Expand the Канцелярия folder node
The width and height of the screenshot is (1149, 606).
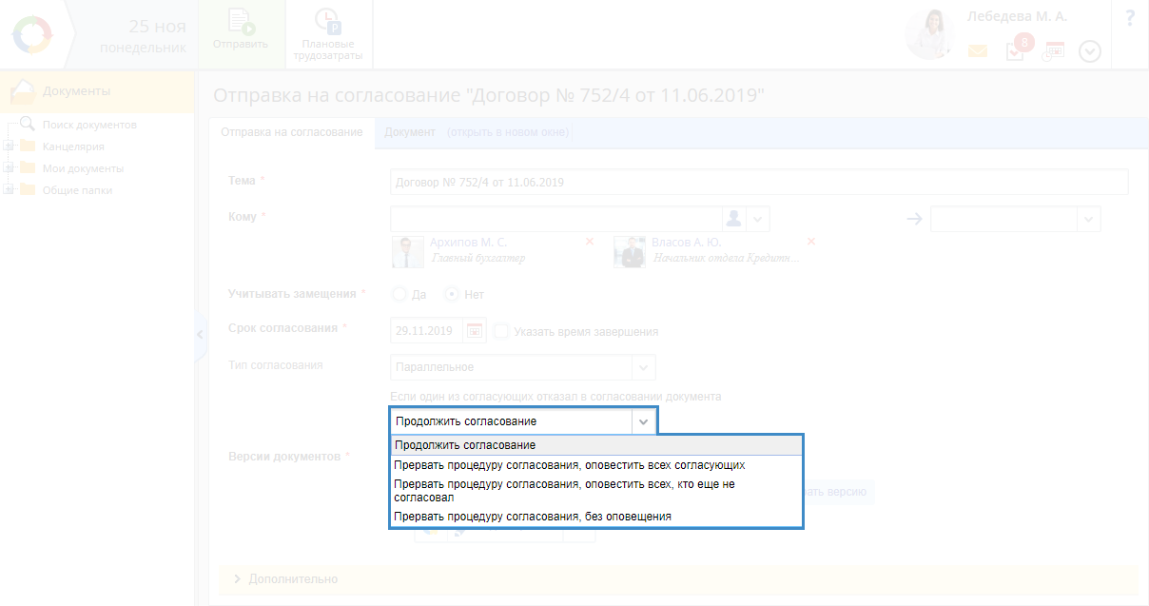[9, 147]
